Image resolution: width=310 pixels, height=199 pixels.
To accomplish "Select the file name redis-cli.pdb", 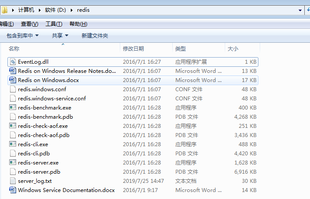I will point(34,154).
